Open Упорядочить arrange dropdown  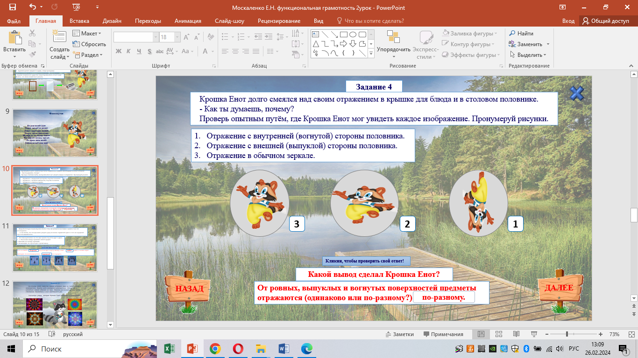click(394, 44)
